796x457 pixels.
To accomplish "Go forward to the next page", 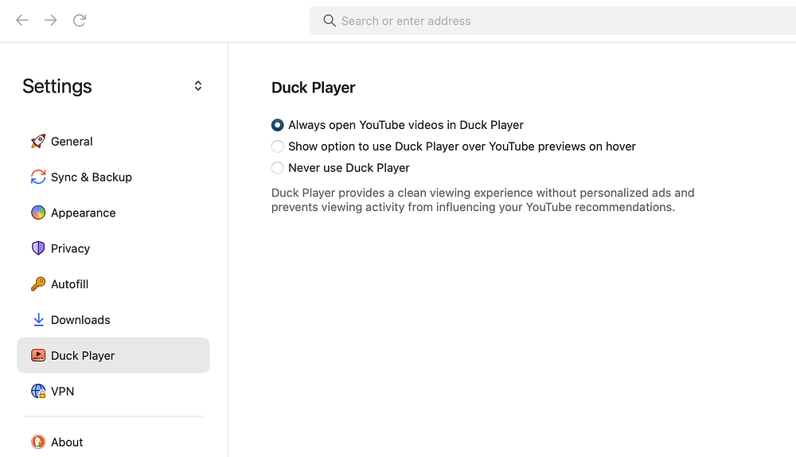I will [51, 21].
